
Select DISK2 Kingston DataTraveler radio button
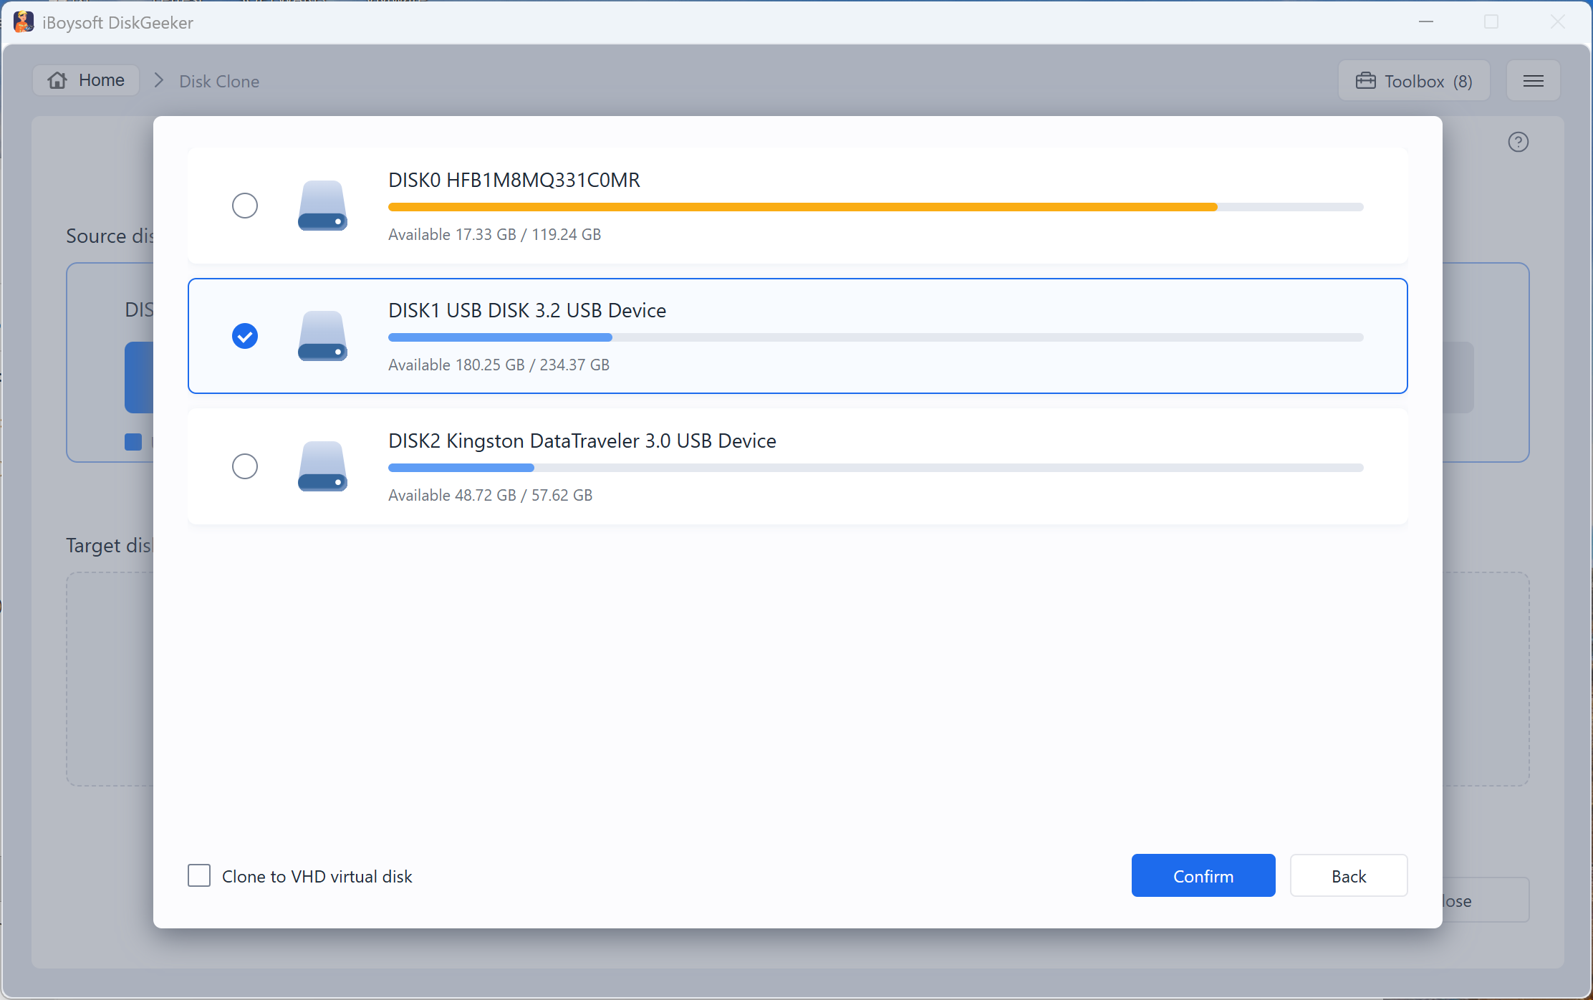pos(245,466)
